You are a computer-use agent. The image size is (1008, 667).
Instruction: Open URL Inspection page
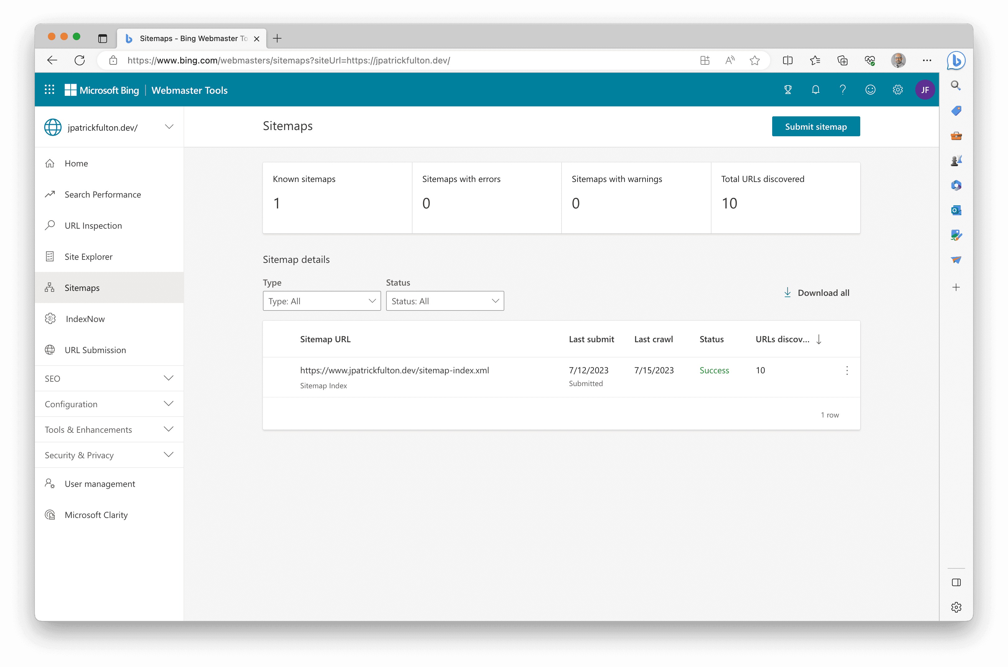point(109,226)
